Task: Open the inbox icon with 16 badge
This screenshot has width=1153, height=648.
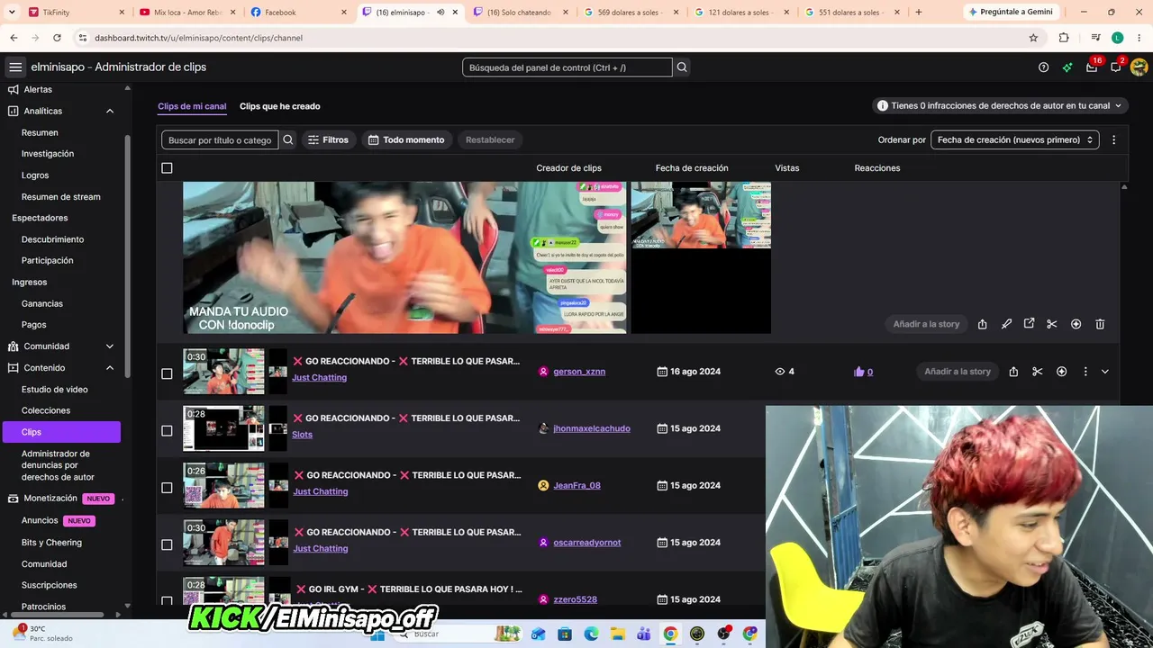Action: tap(1092, 67)
